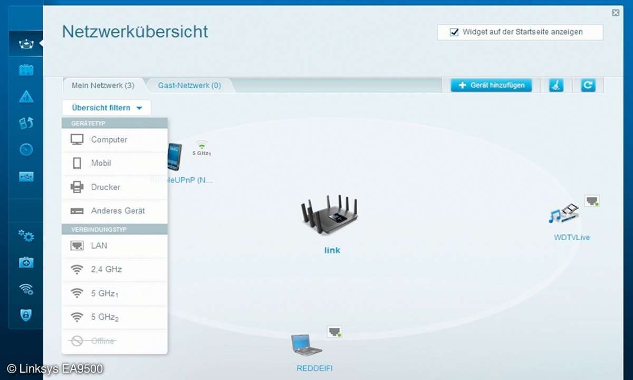
Task: Click the refresh network map icon
Action: [x=588, y=85]
